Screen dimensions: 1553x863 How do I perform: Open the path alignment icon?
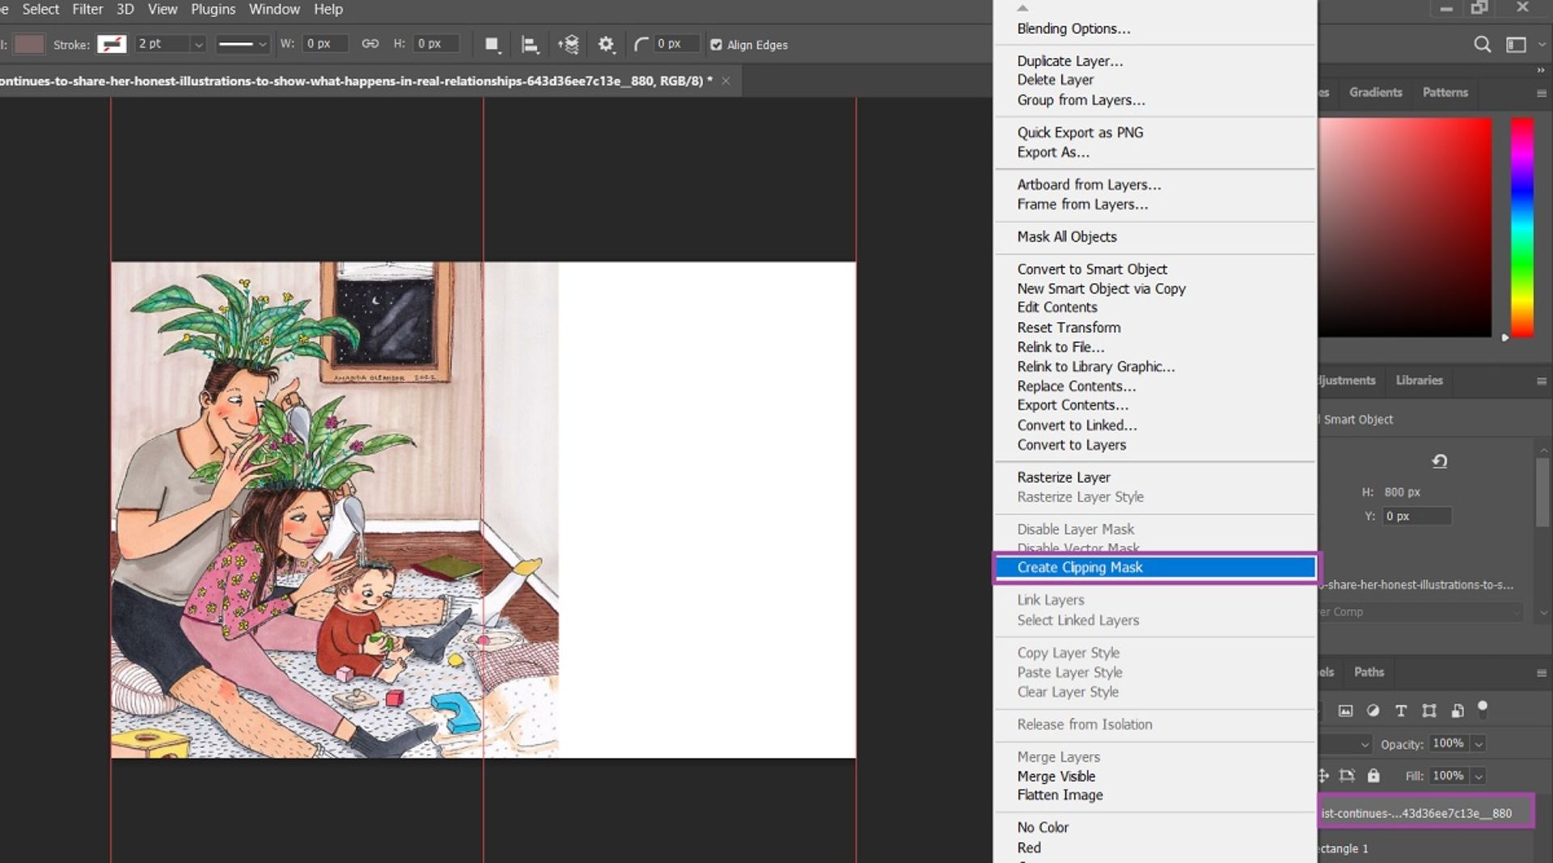point(530,44)
